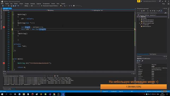The height and width of the screenshot is (96, 170).
Task: Click the Undo toolbar icon
Action: coord(18,6)
